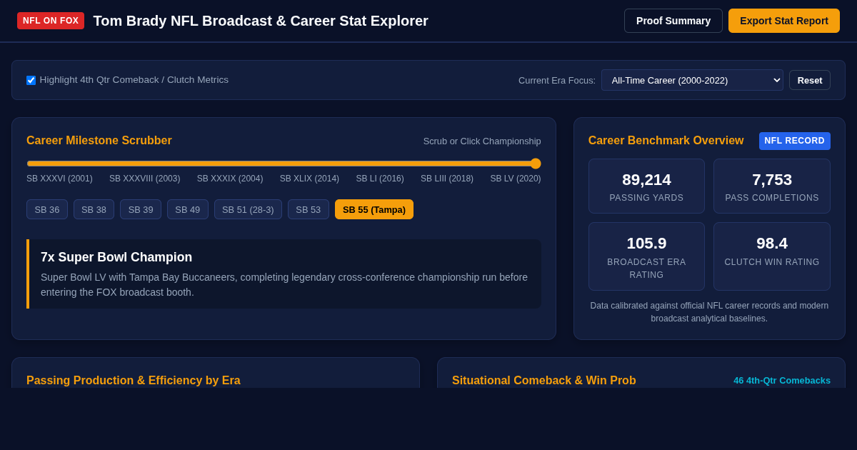
Task: Select SB XXXVI (2001) timeline label
Action: point(59,179)
